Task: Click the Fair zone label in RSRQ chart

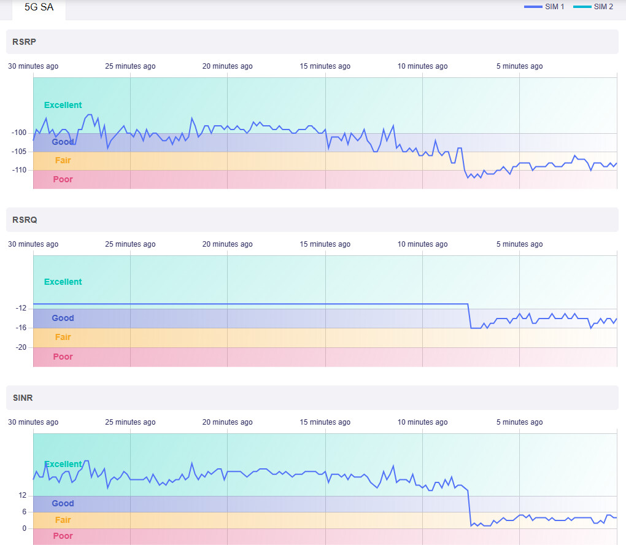Action: click(63, 337)
